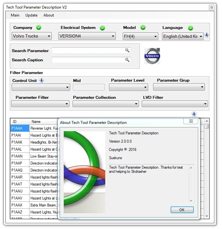The height and width of the screenshot is (229, 222).
Task: Select the P1AAA row ID cell
Action: (x=20, y=128)
